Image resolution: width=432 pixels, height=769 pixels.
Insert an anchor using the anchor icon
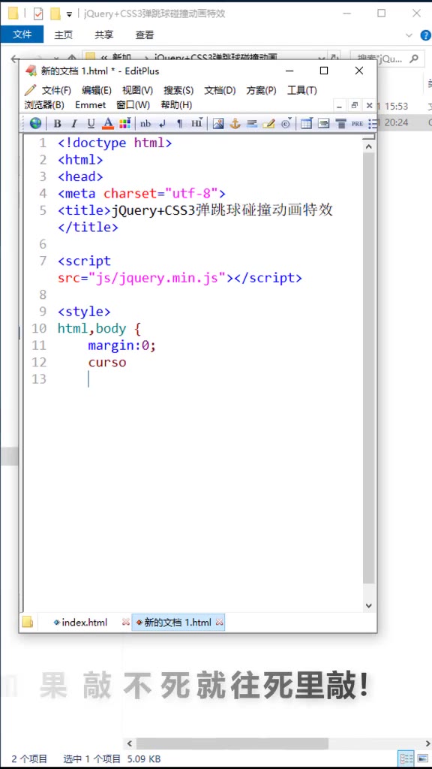pyautogui.click(x=235, y=124)
